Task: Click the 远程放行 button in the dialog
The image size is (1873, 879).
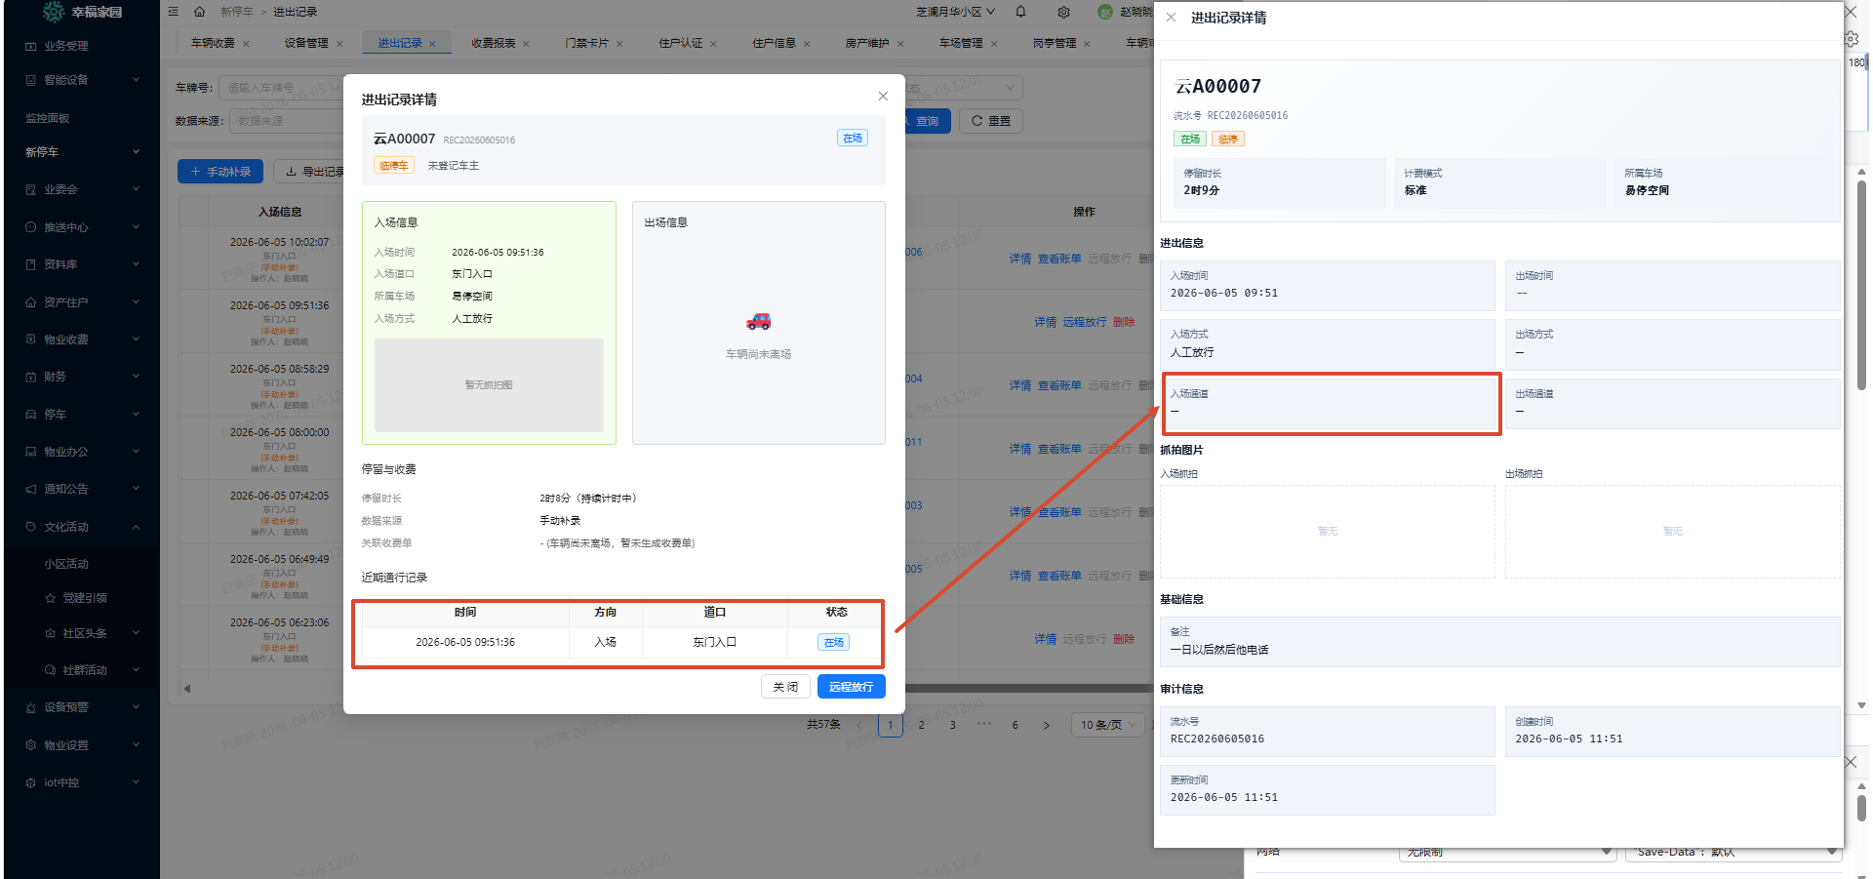Action: pyautogui.click(x=851, y=687)
